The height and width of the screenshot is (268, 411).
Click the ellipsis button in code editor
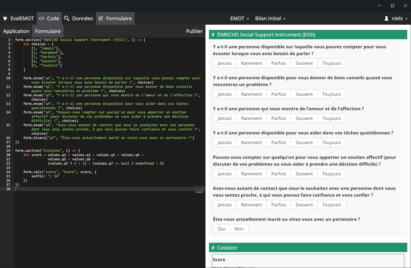(x=199, y=189)
